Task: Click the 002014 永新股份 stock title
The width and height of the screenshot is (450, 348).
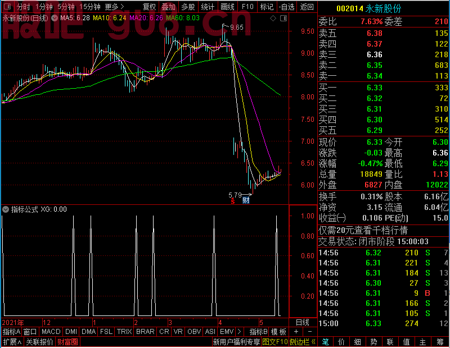Action: (368, 8)
